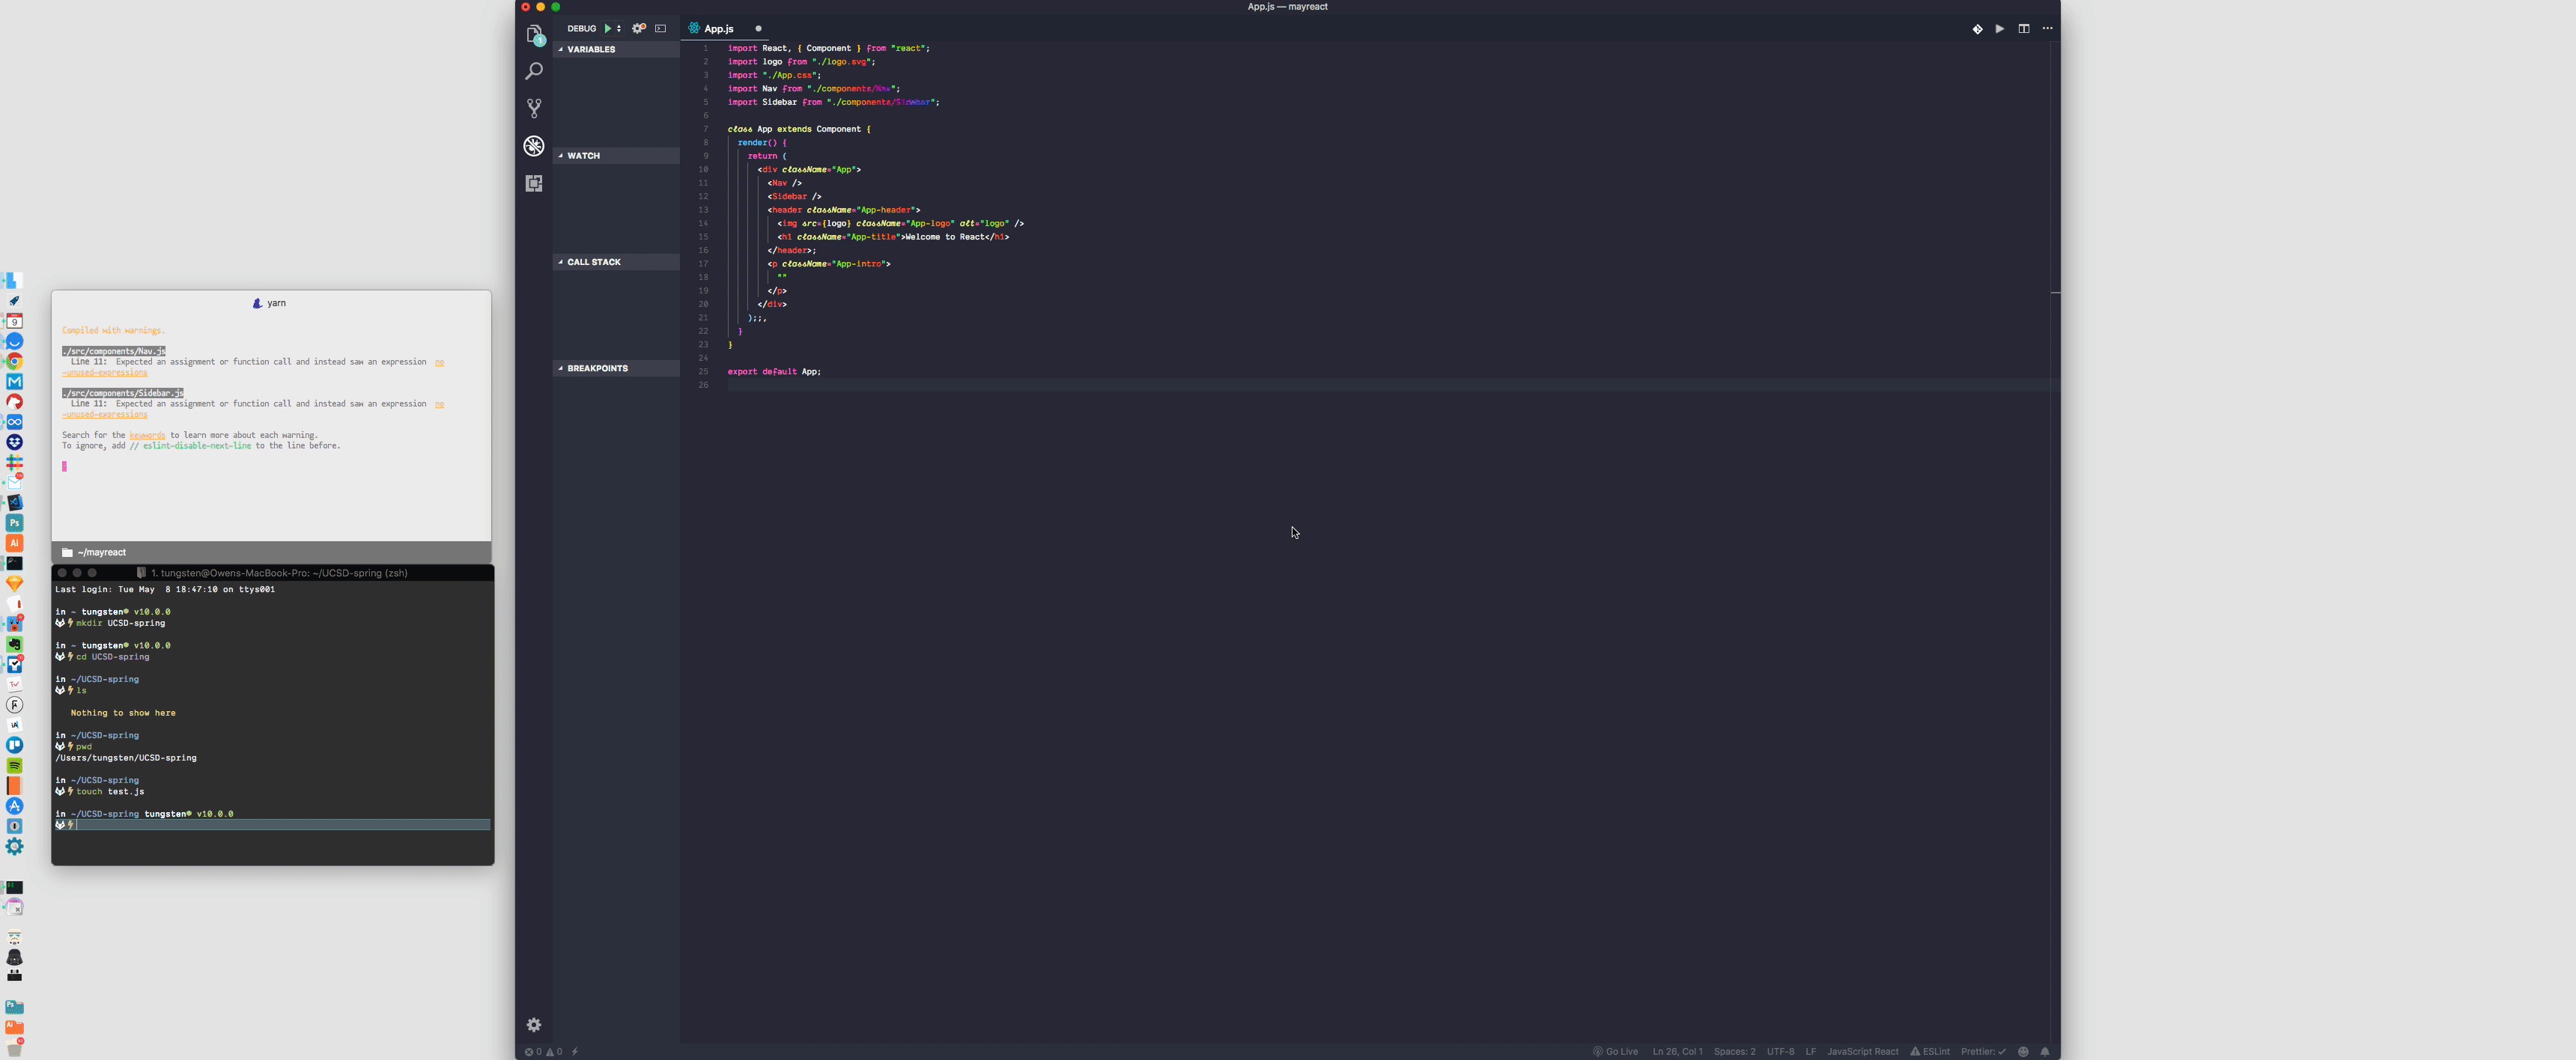Open the App Store from the dock
Screen dimensions: 2576x1060
[x=14, y=806]
